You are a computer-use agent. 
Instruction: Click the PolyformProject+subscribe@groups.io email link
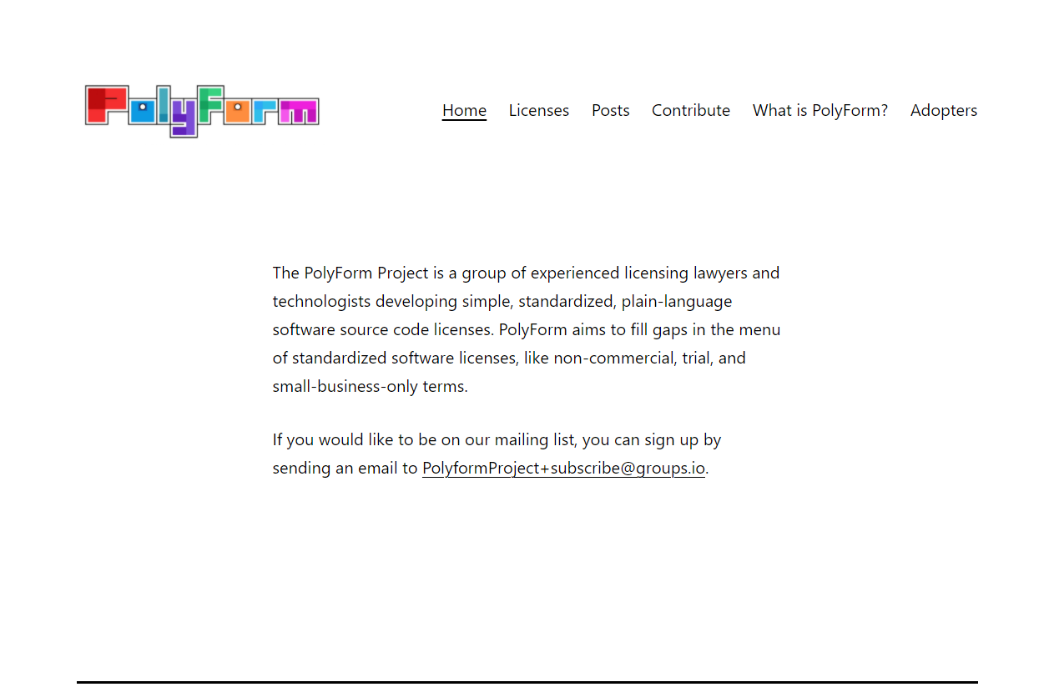pos(563,468)
